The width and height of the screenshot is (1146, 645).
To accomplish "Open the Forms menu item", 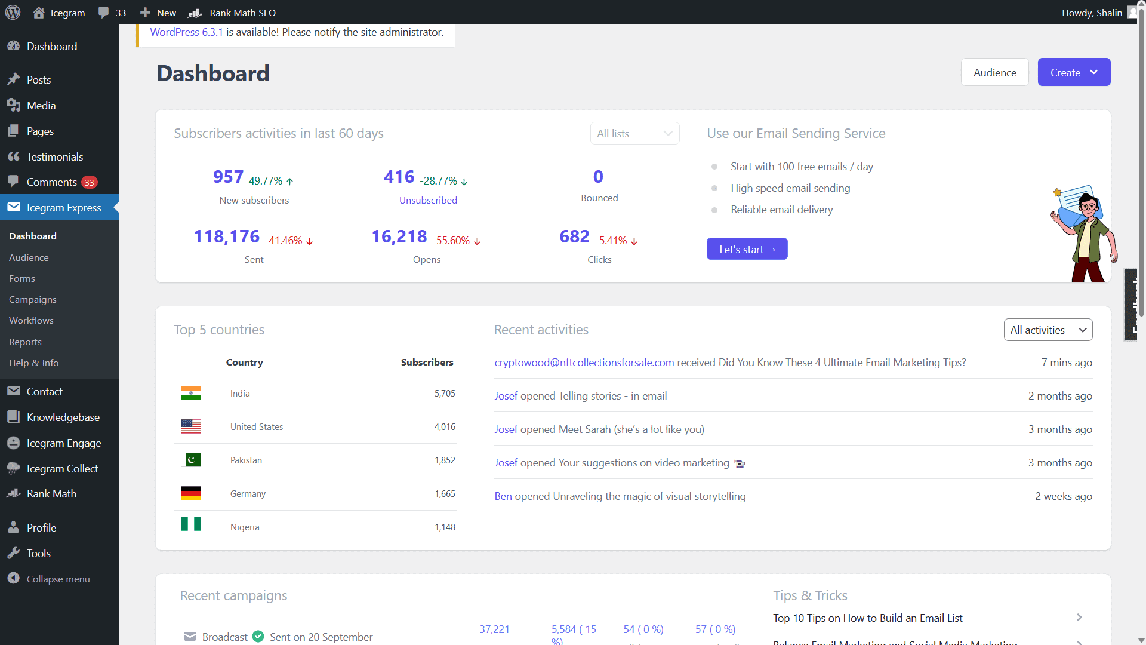I will pos(21,278).
